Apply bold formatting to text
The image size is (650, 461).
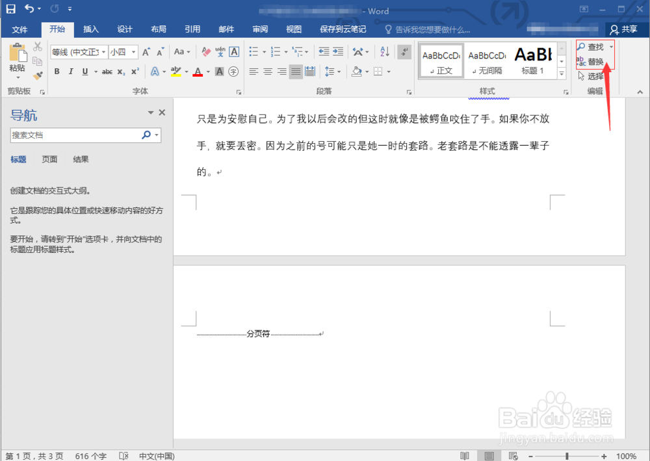57,71
